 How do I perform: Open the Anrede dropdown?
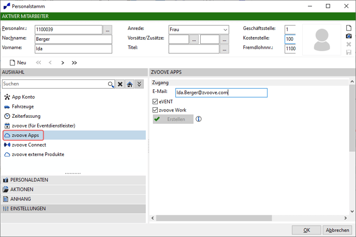coord(225,29)
